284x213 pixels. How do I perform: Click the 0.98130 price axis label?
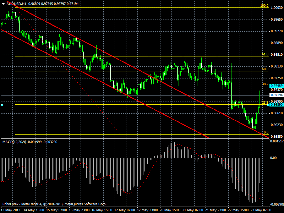(x=277, y=66)
